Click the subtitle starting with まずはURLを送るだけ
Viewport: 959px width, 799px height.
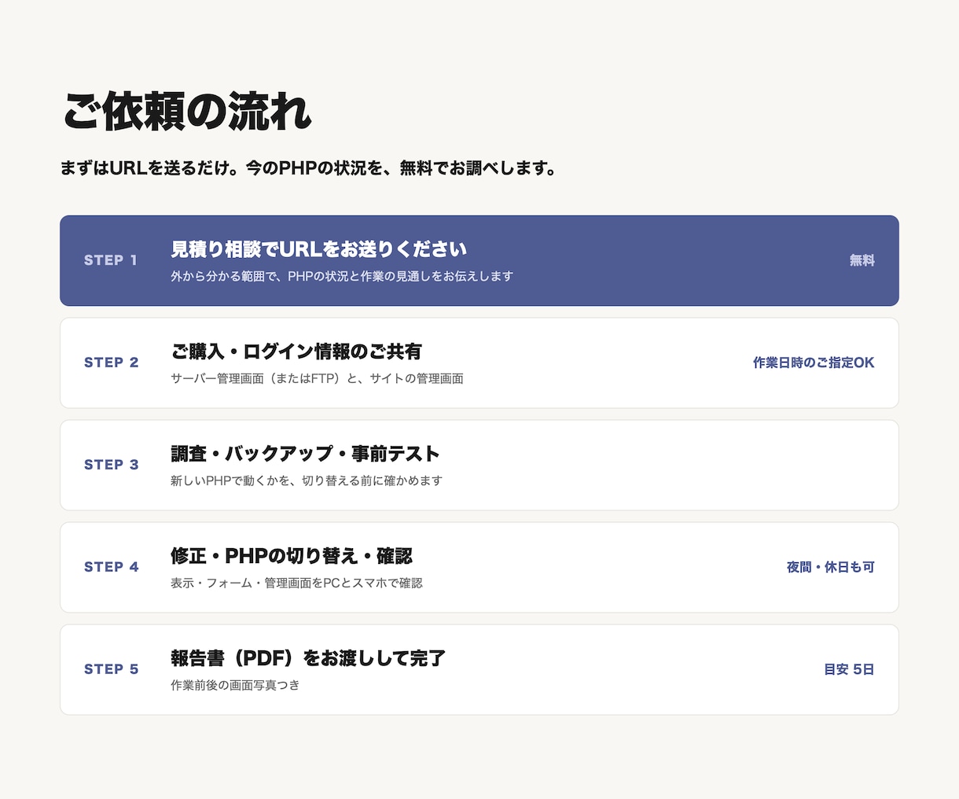point(308,168)
